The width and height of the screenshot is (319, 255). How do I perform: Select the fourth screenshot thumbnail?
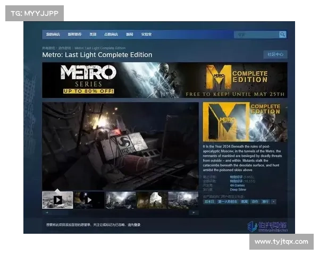tap(152, 200)
